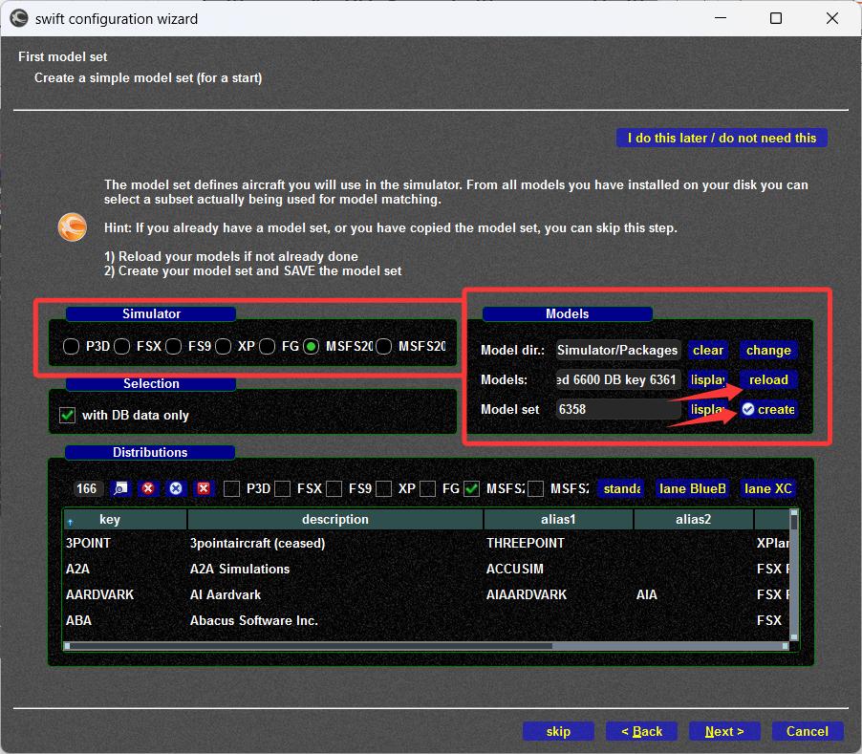Click the table's vertical scrollbar
The height and width of the screenshot is (754, 862).
point(794,574)
